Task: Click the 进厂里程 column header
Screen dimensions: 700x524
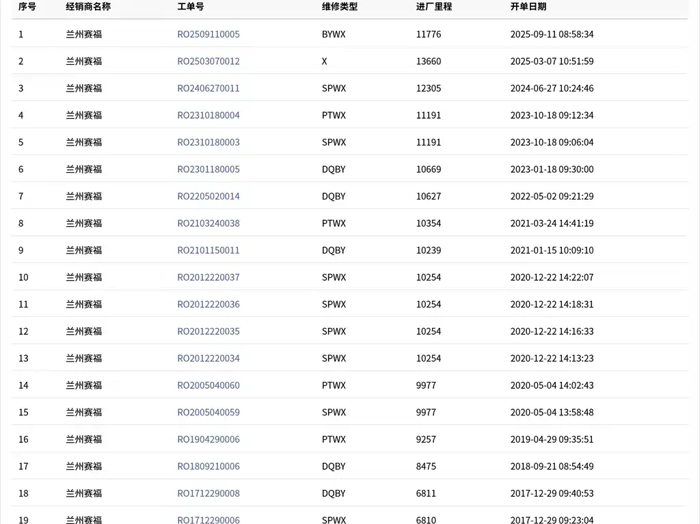Action: click(434, 7)
